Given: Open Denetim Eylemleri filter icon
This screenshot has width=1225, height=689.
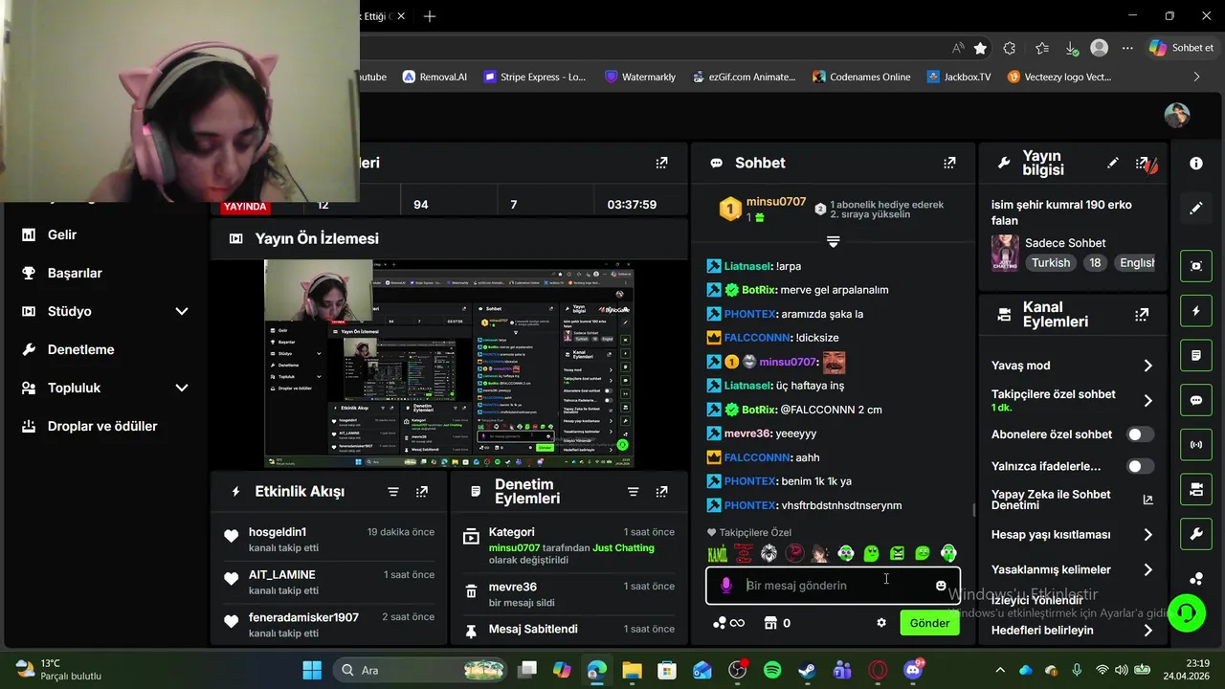Looking at the screenshot, I should (633, 492).
